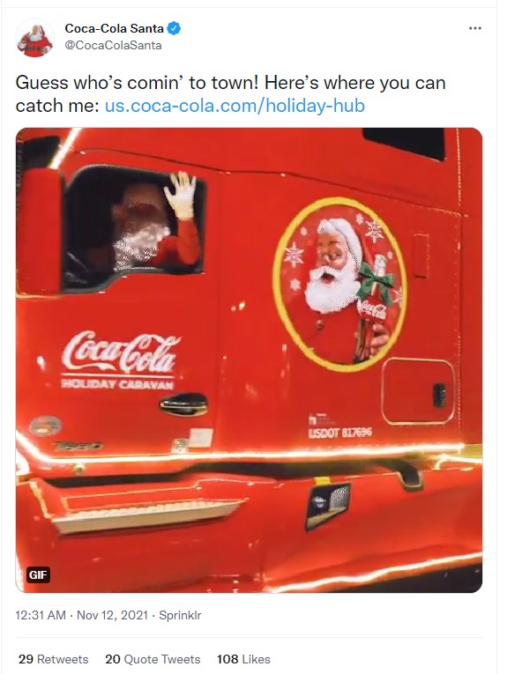Click the USDOT 817696 text on truck

click(x=340, y=432)
